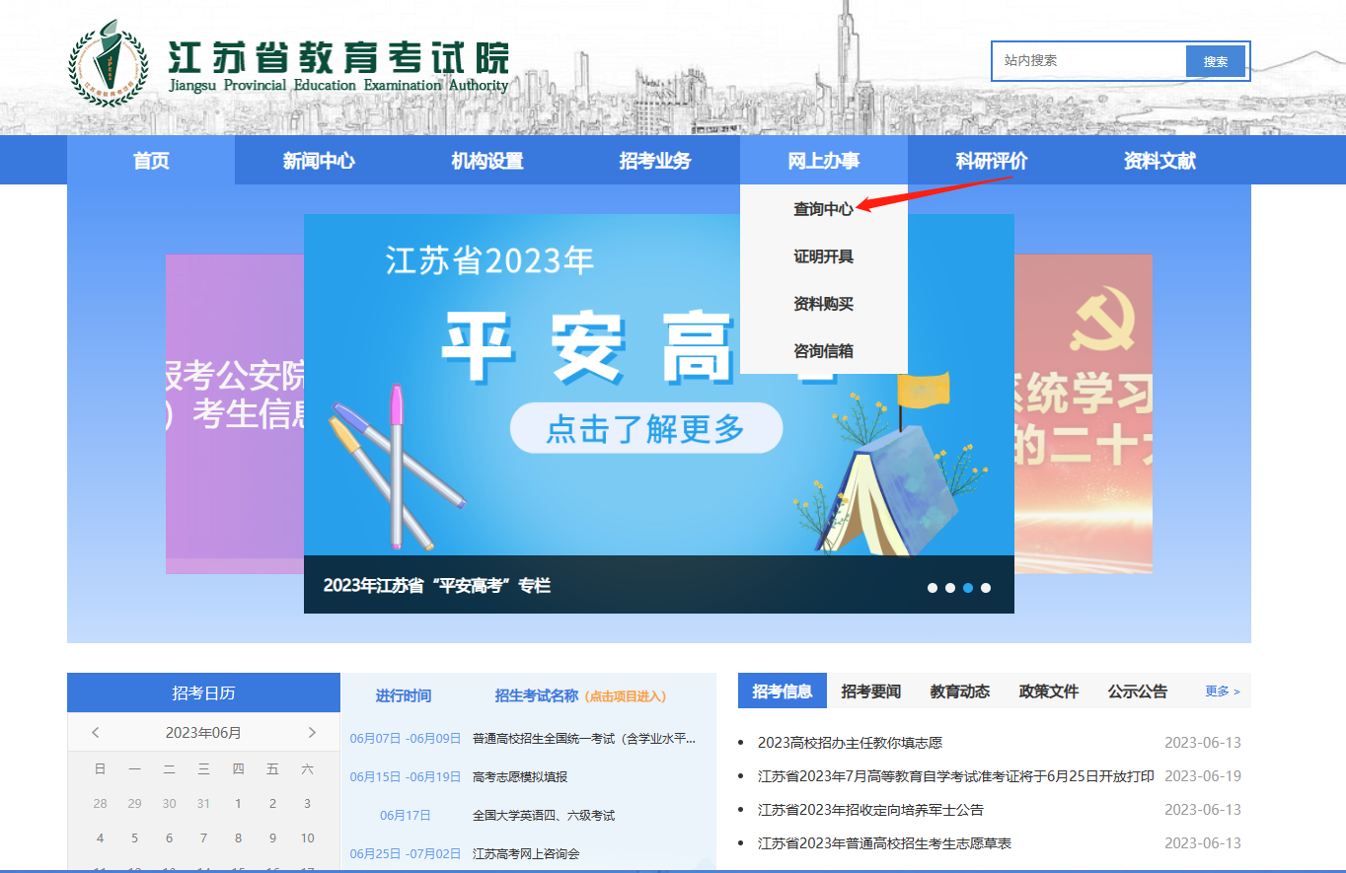
Task: Open exam item 普通高校招生全国统一考试
Action: point(584,738)
